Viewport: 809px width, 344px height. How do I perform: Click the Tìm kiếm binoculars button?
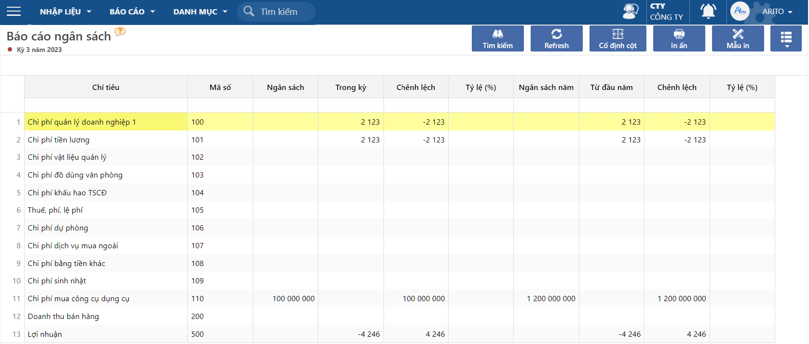coord(497,38)
